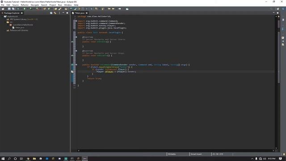Select the com.Klem.HelloWorld package
The height and width of the screenshot is (161, 286).
tap(23, 25)
